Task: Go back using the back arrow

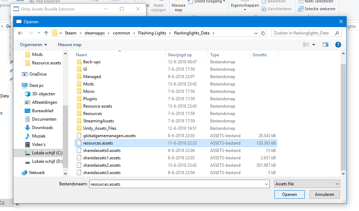Action: (20, 33)
